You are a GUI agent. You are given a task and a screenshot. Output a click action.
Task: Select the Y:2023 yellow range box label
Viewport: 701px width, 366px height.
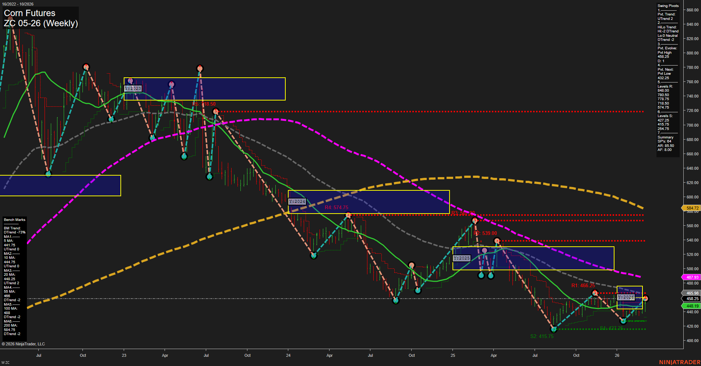[133, 88]
